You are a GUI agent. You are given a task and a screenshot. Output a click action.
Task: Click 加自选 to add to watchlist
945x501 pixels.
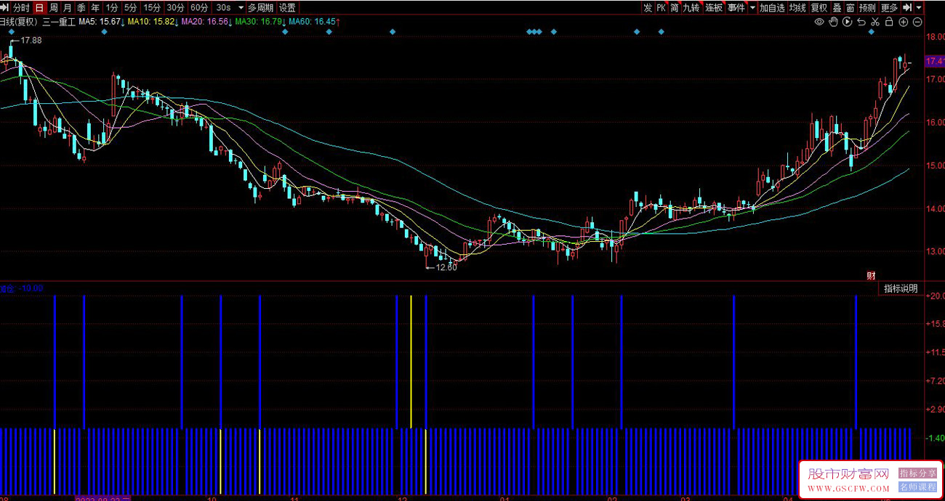click(772, 7)
